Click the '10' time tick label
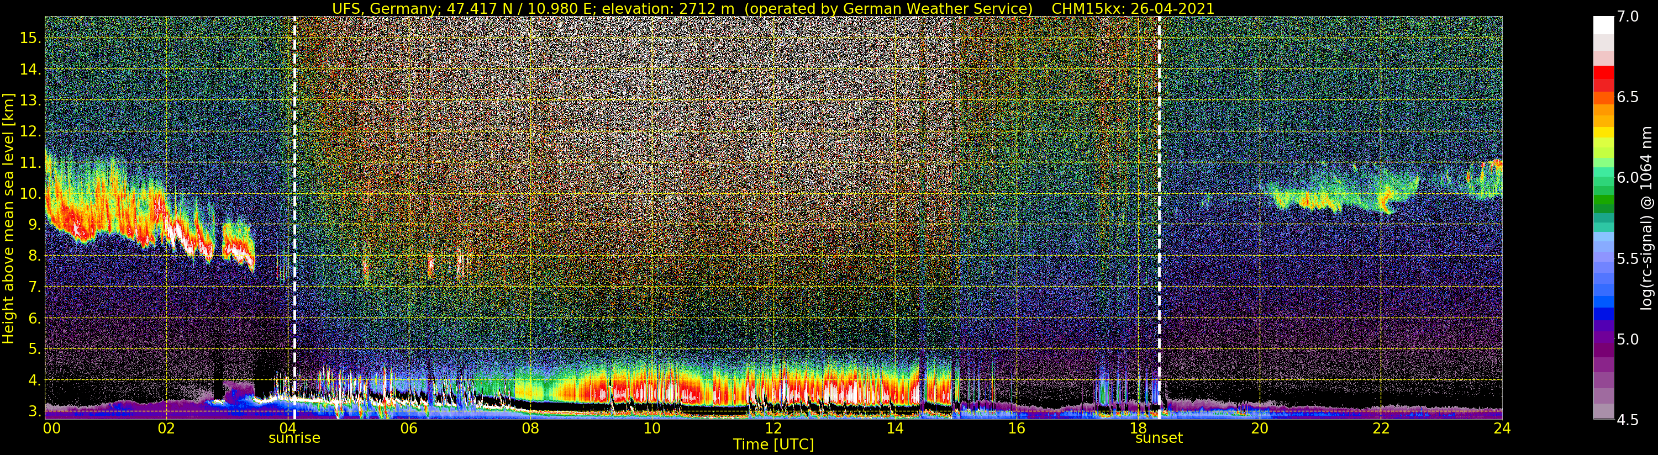Image resolution: width=1658 pixels, height=455 pixels. tap(652, 428)
